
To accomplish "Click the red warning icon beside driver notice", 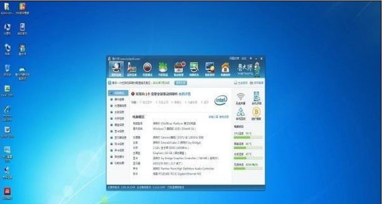I will coord(133,94).
